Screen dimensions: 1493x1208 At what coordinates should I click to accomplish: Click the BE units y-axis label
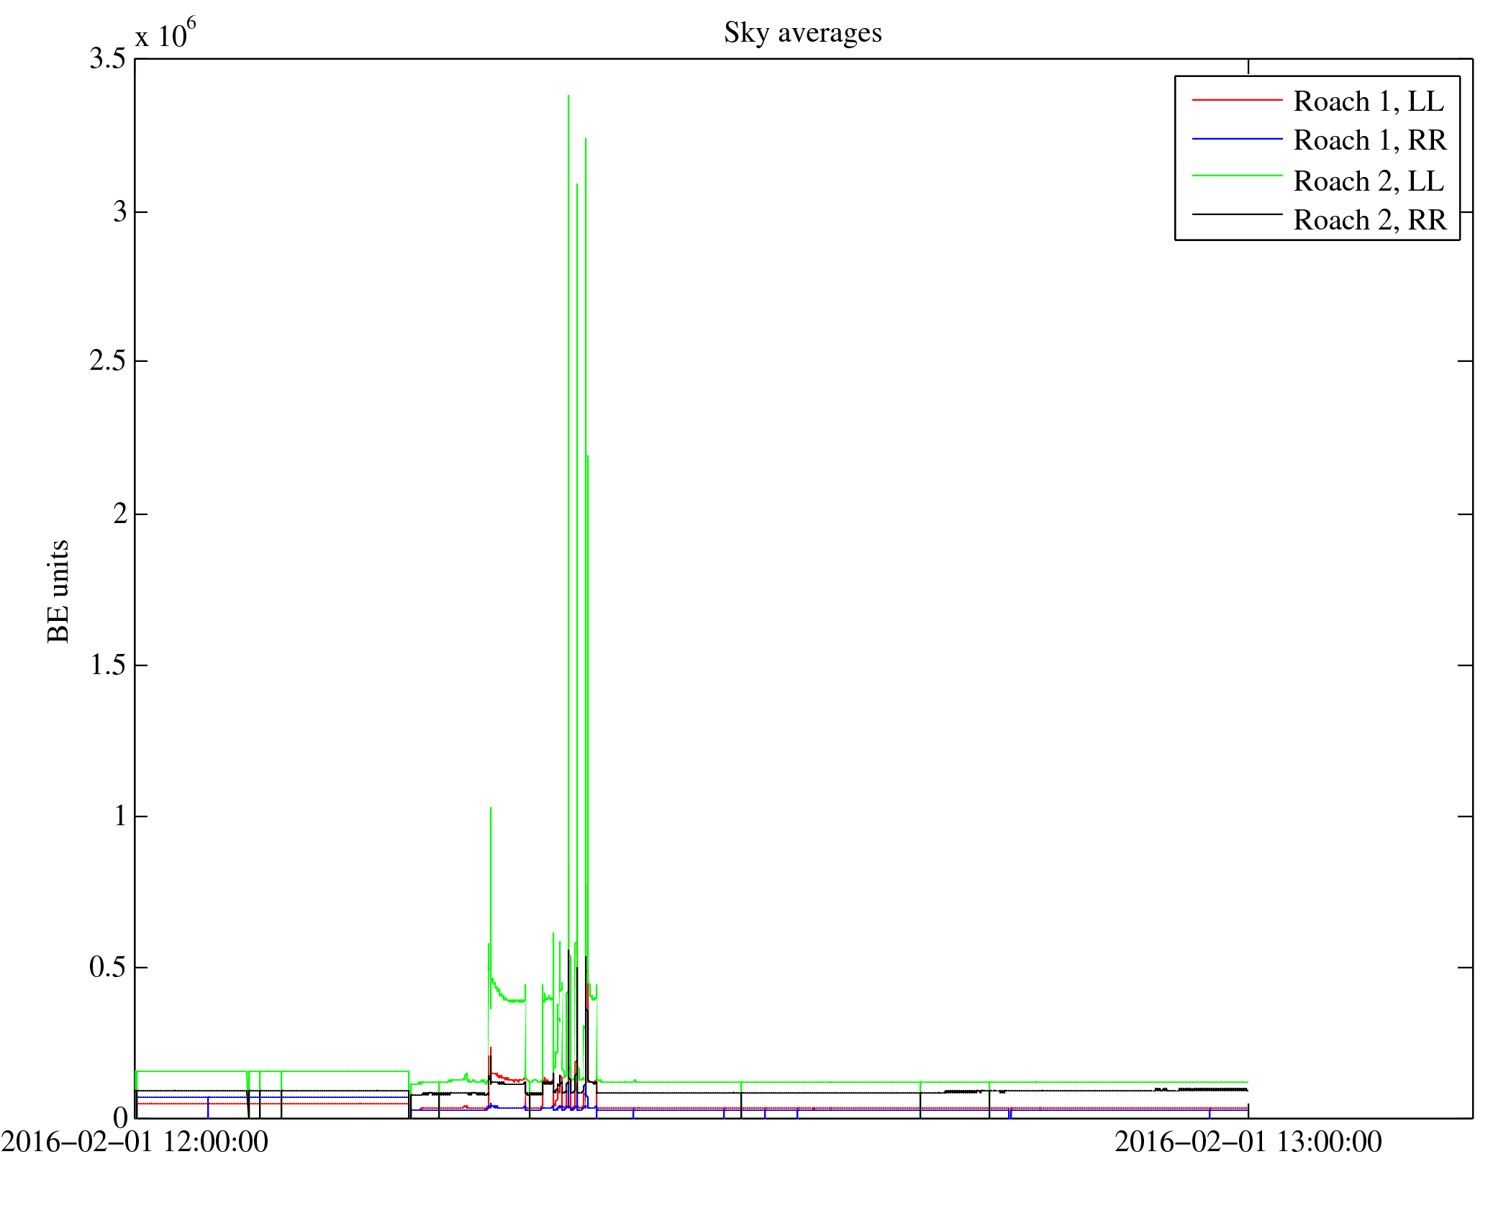tap(58, 591)
